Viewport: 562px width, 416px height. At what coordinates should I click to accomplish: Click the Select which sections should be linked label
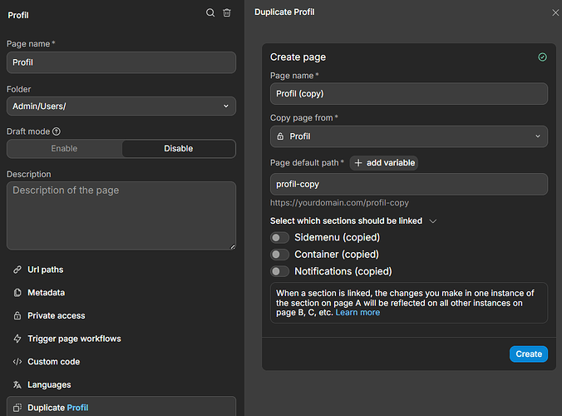click(346, 221)
